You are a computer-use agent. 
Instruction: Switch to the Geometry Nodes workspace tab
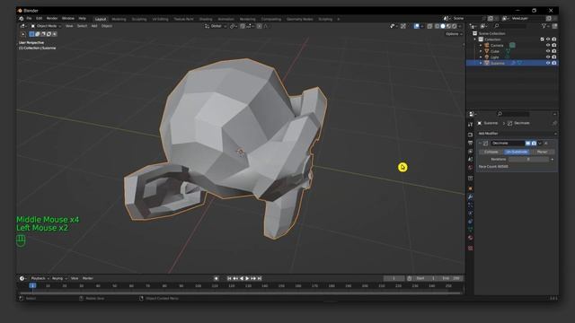tap(299, 19)
